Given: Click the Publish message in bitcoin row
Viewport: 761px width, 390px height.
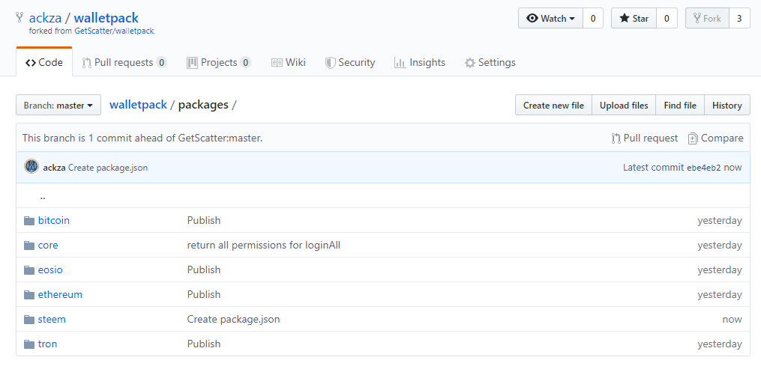Looking at the screenshot, I should coord(204,220).
